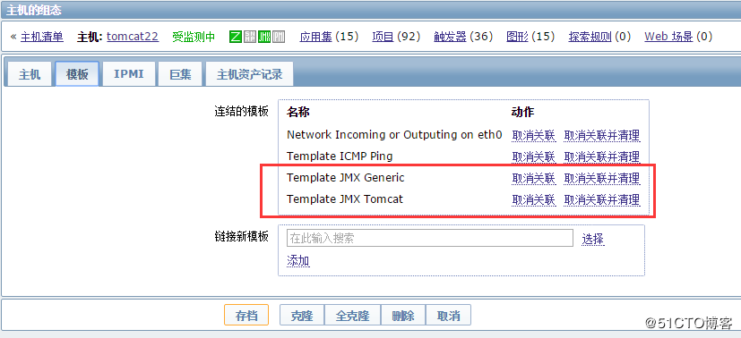Viewport: 741px width, 338px height.
Task: Unlink Template JMX Generic
Action: (x=533, y=178)
